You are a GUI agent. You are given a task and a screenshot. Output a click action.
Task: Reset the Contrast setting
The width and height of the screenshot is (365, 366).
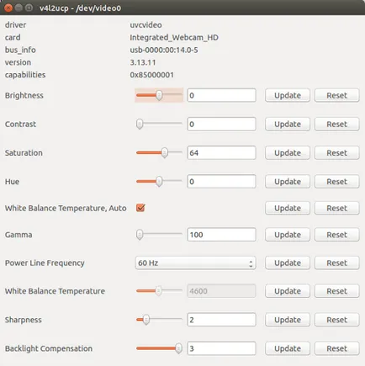coord(336,125)
